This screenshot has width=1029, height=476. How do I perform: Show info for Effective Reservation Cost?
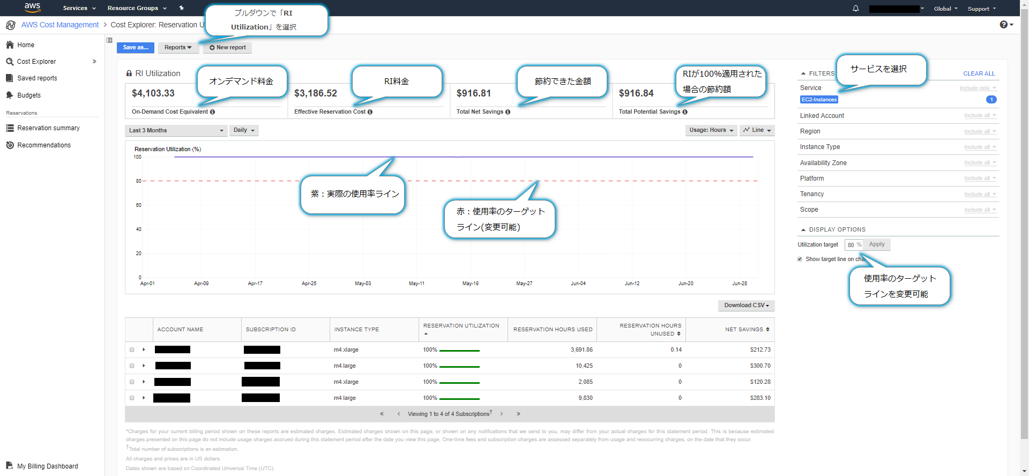coord(370,112)
